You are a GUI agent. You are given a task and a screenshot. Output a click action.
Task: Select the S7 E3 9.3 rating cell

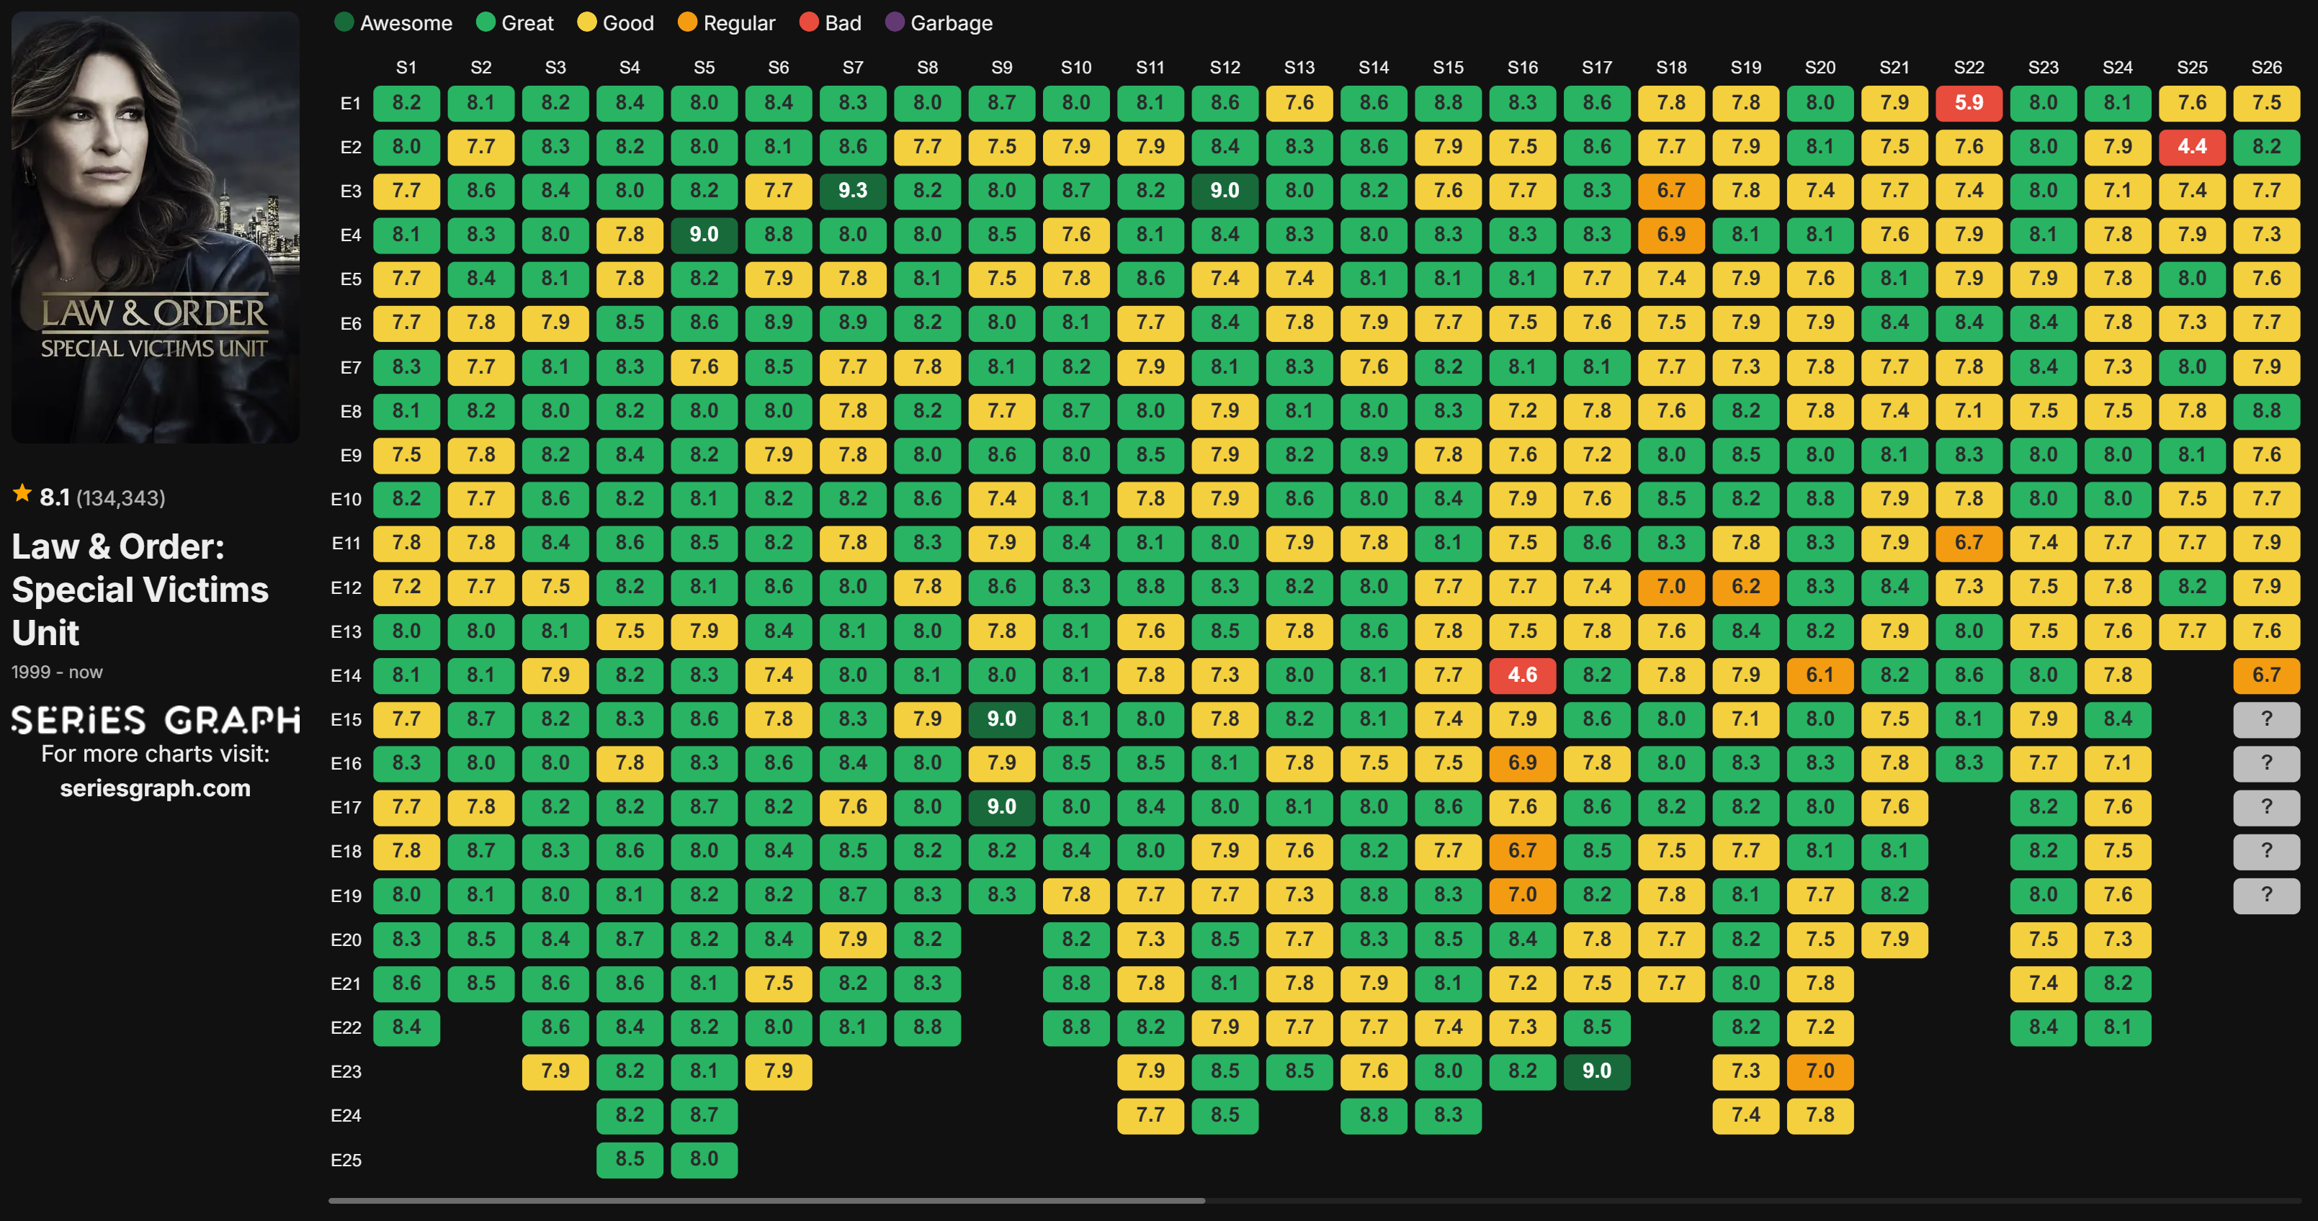(x=852, y=191)
